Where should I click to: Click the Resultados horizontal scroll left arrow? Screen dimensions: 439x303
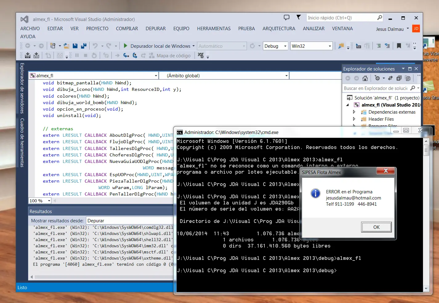pos(31,277)
